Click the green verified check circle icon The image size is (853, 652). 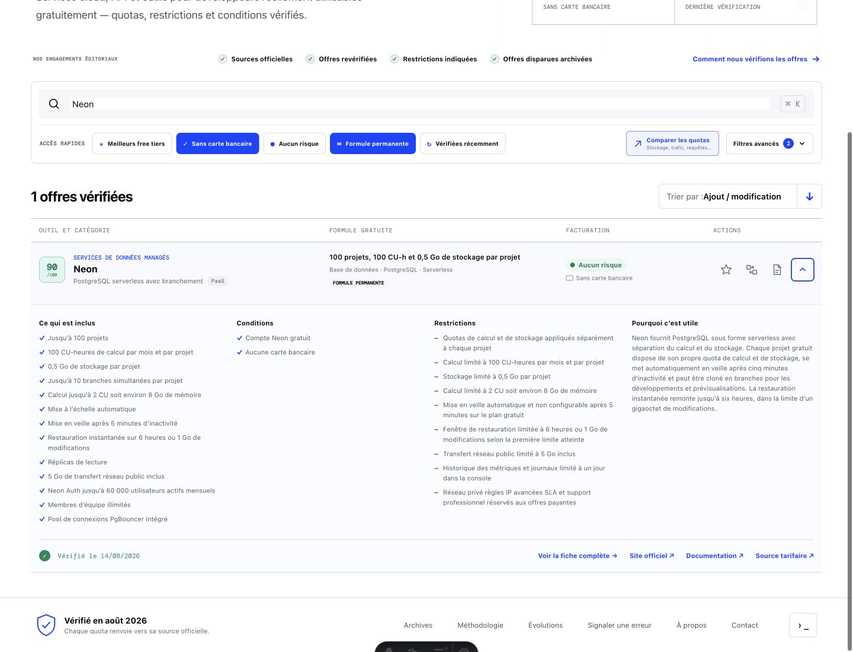[x=44, y=556]
